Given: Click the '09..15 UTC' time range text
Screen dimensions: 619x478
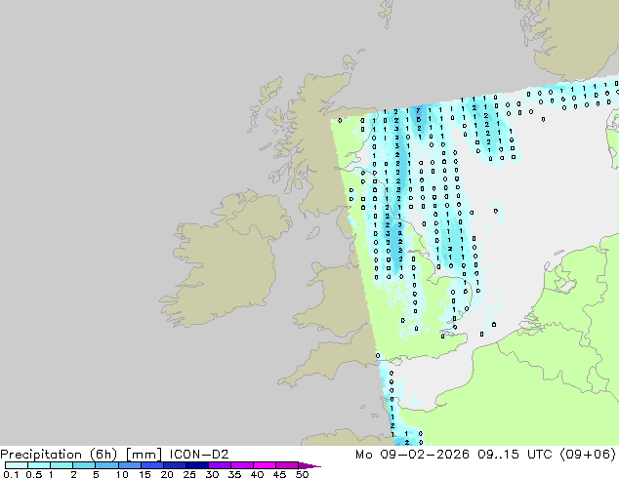Looking at the screenshot, I should (x=514, y=455).
